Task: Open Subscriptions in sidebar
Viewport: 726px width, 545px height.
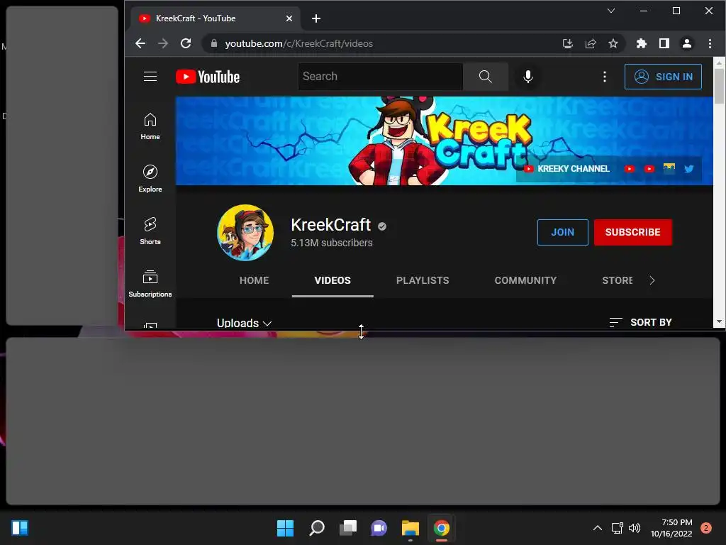Action: (150, 284)
